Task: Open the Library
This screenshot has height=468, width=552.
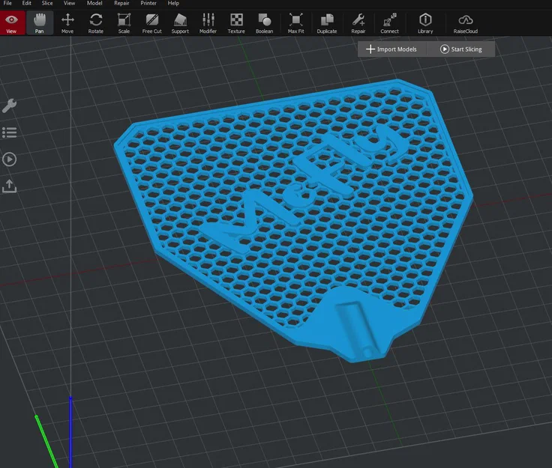Action: [x=425, y=23]
